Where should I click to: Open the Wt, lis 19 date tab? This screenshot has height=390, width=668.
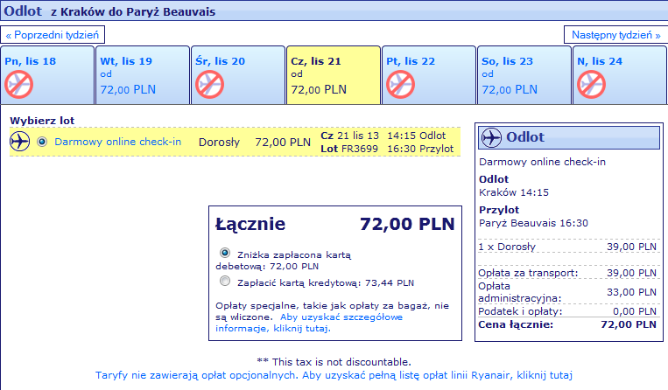point(143,75)
